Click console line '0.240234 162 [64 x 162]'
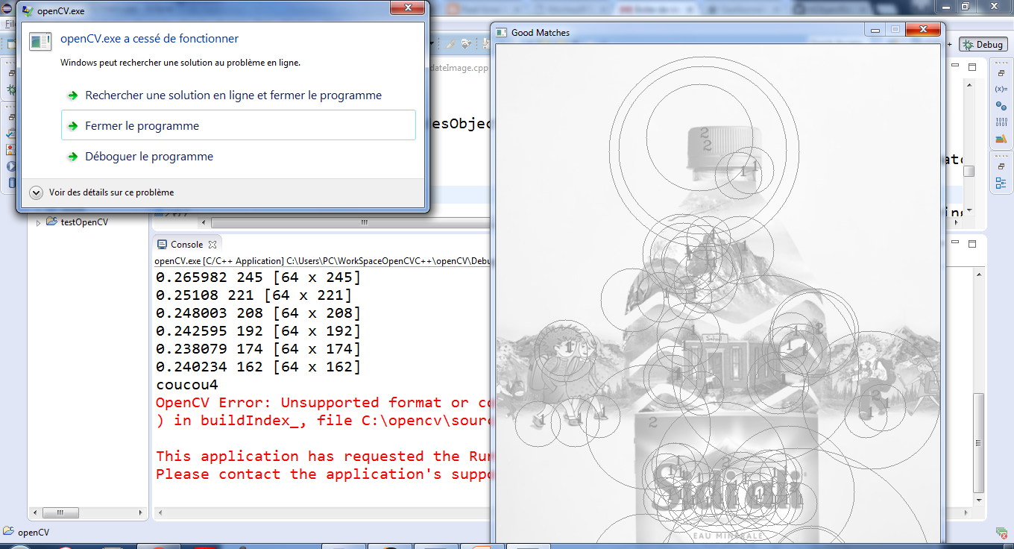Image resolution: width=1014 pixels, height=549 pixels. click(258, 367)
